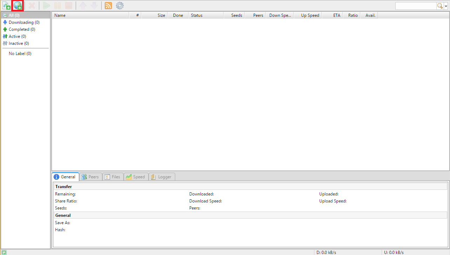Sort list by Status column header
The width and height of the screenshot is (450, 255).
point(206,15)
